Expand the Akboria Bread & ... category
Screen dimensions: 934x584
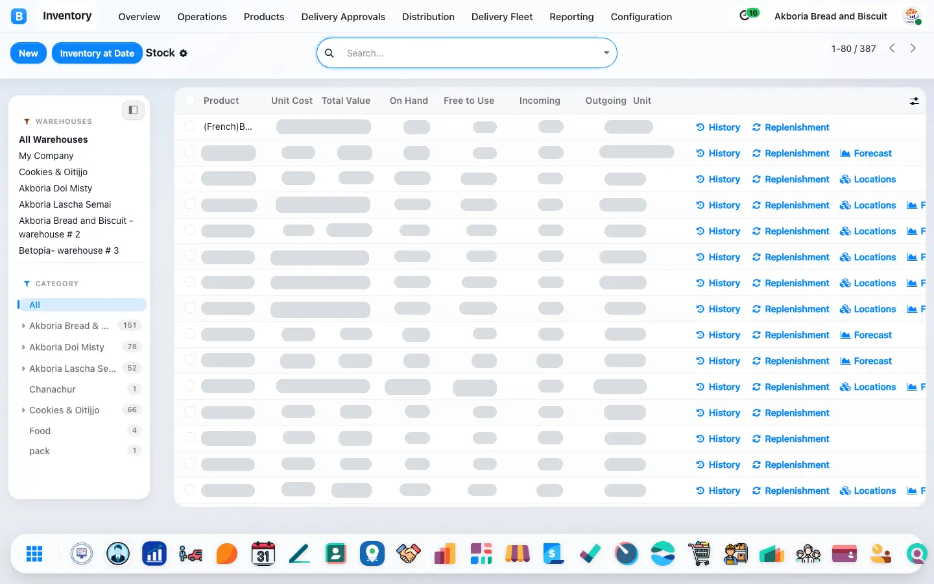click(24, 326)
